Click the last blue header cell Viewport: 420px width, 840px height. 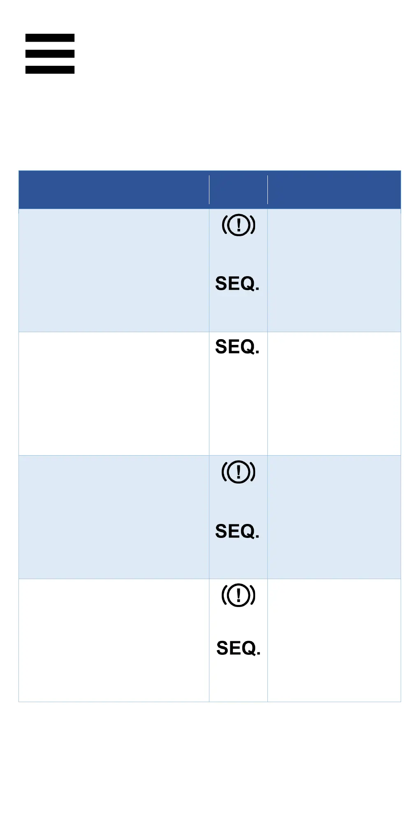click(334, 190)
